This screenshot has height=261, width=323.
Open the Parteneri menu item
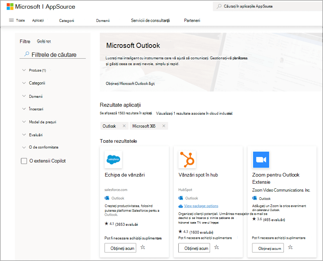click(x=192, y=20)
